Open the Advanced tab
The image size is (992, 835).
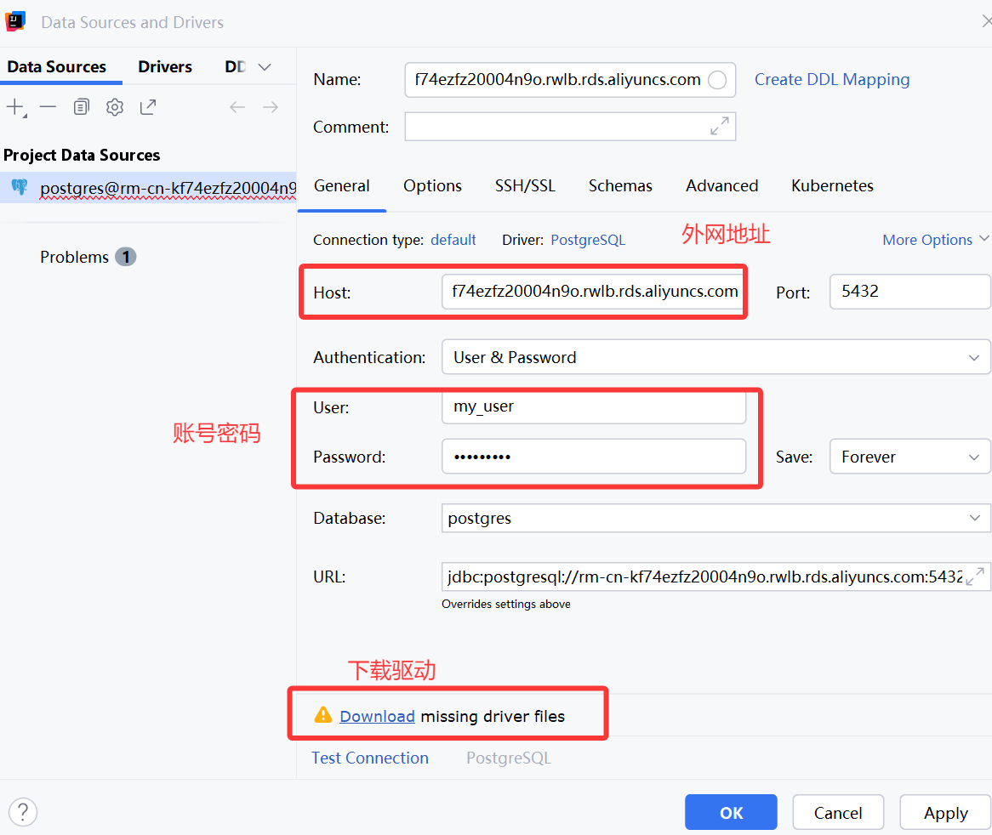pos(721,186)
